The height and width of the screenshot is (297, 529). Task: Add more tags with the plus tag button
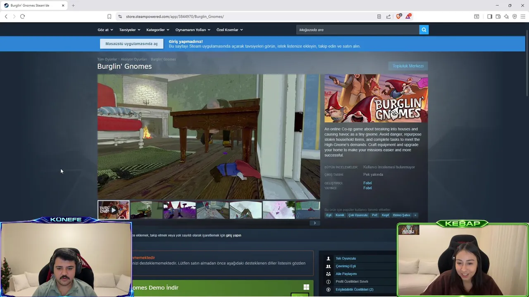(415, 215)
